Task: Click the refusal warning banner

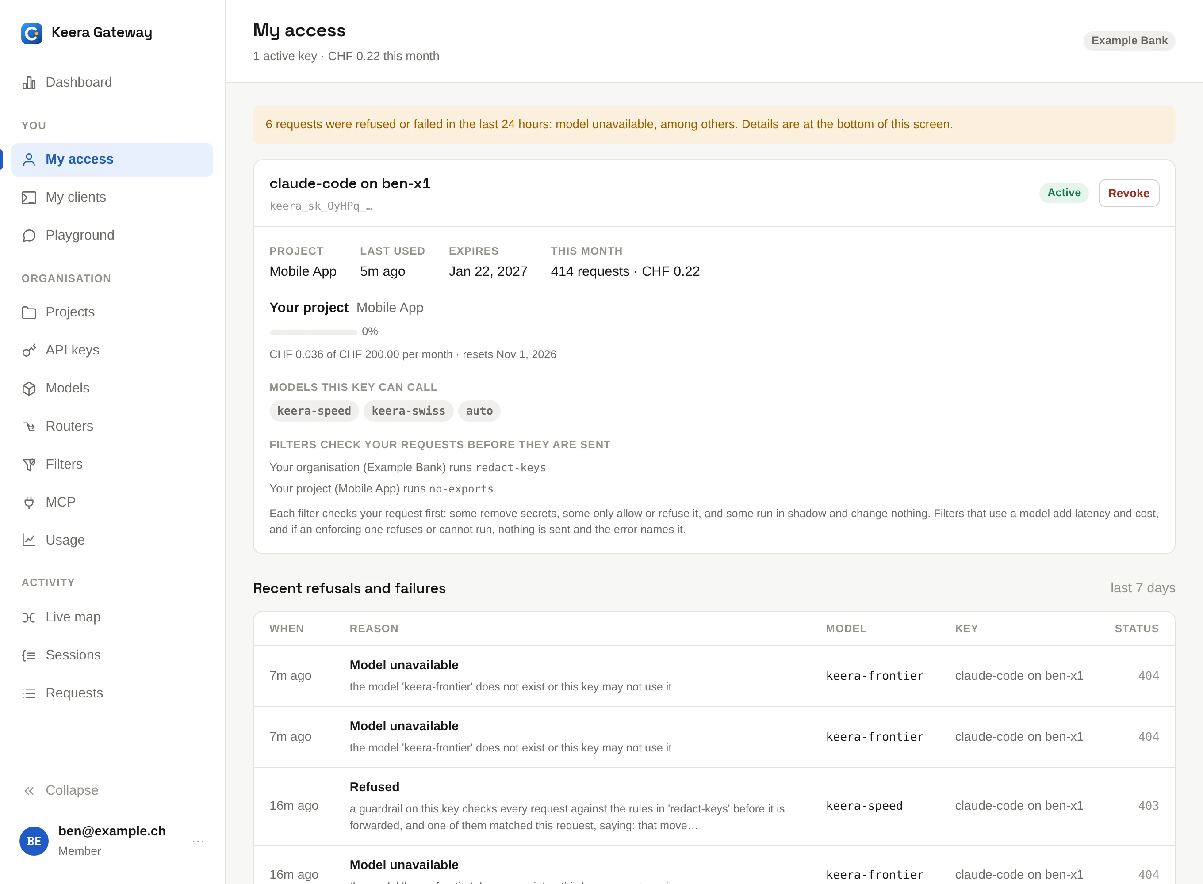Action: pos(714,125)
